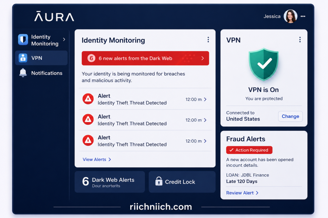Click the Jessica username text

pyautogui.click(x=272, y=16)
